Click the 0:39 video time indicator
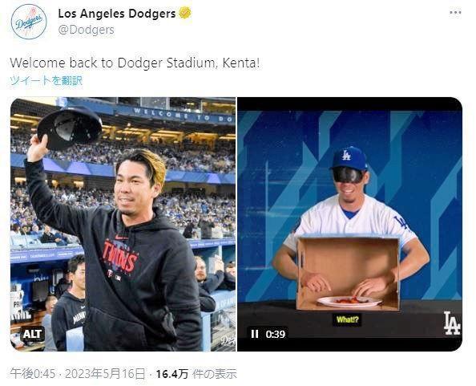The width and height of the screenshot is (476, 386). (x=276, y=335)
